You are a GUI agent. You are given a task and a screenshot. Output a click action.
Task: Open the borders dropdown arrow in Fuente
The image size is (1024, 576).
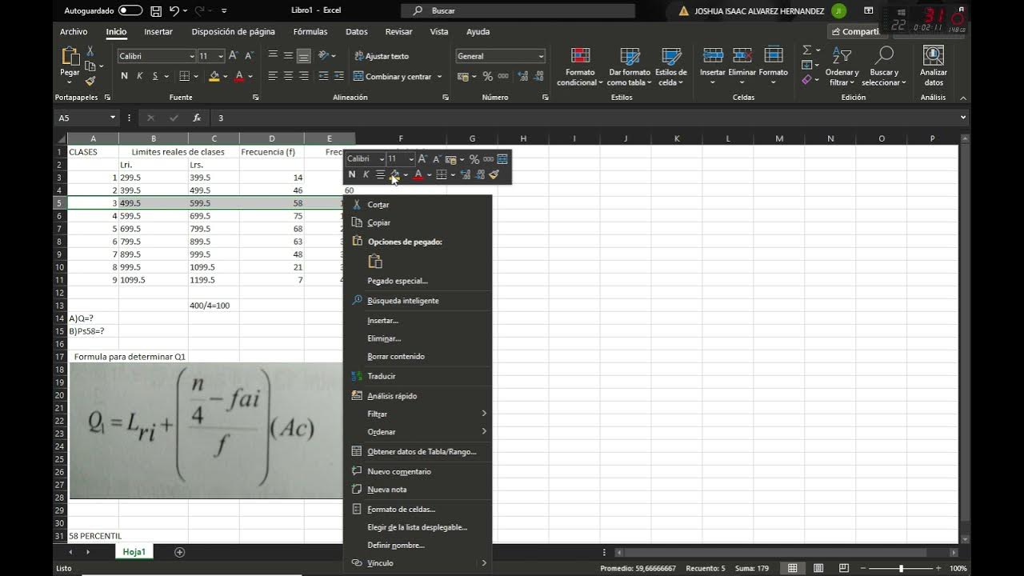pyautogui.click(x=196, y=76)
